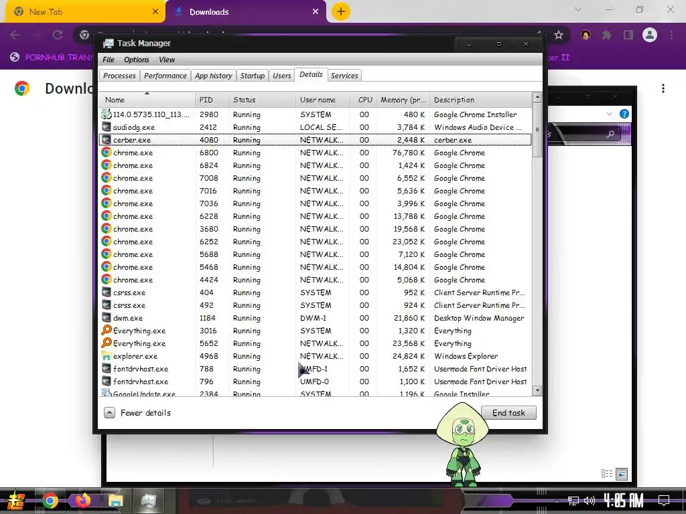Open the View menu in Task Manager
The width and height of the screenshot is (686, 514).
[x=167, y=60]
